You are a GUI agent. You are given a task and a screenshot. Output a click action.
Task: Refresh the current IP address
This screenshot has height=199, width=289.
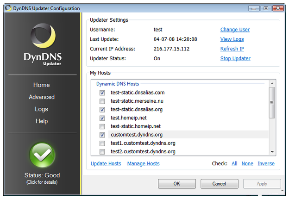(232, 49)
